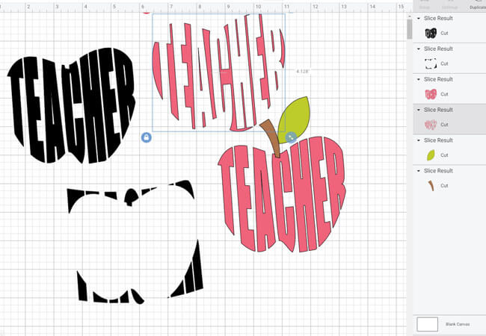Click Slice Result title above green leaf thumbnail

click(x=438, y=140)
